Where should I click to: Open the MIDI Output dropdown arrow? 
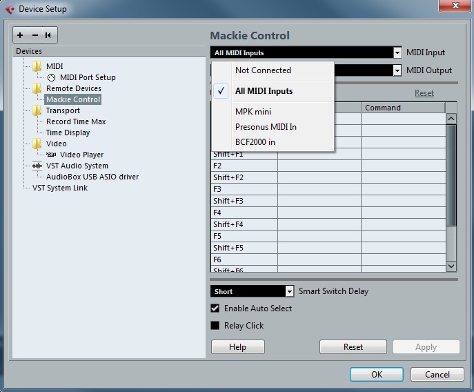[x=397, y=70]
